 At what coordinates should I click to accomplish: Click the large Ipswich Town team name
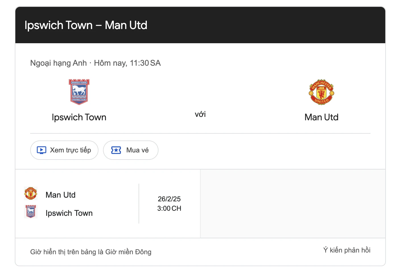pyautogui.click(x=79, y=117)
